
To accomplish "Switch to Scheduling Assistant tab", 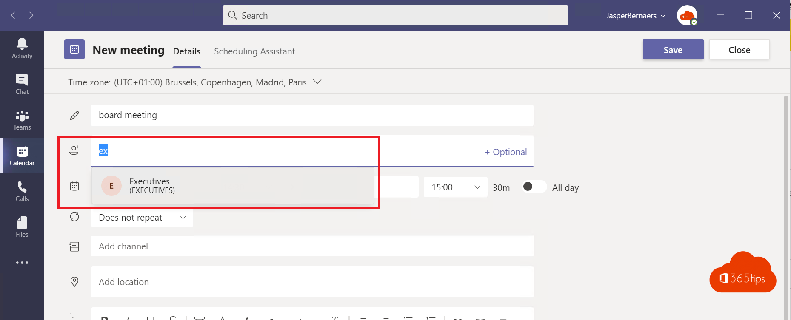I will (254, 51).
